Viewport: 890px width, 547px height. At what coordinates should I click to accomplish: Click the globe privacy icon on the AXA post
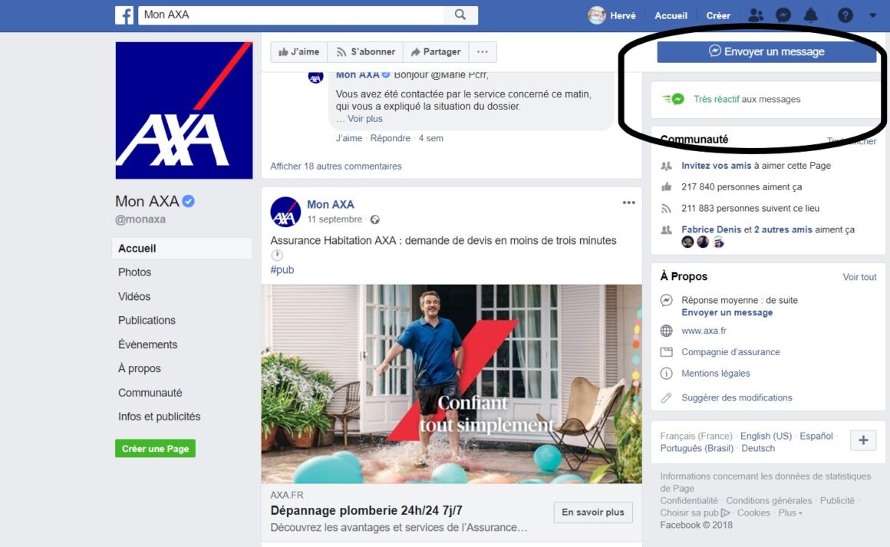[375, 219]
